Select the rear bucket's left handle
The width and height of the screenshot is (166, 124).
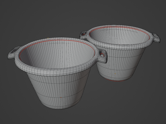pos(84,35)
